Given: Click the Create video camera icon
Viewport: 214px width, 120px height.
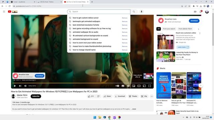Looking at the screenshot, I should [x=195, y=12].
